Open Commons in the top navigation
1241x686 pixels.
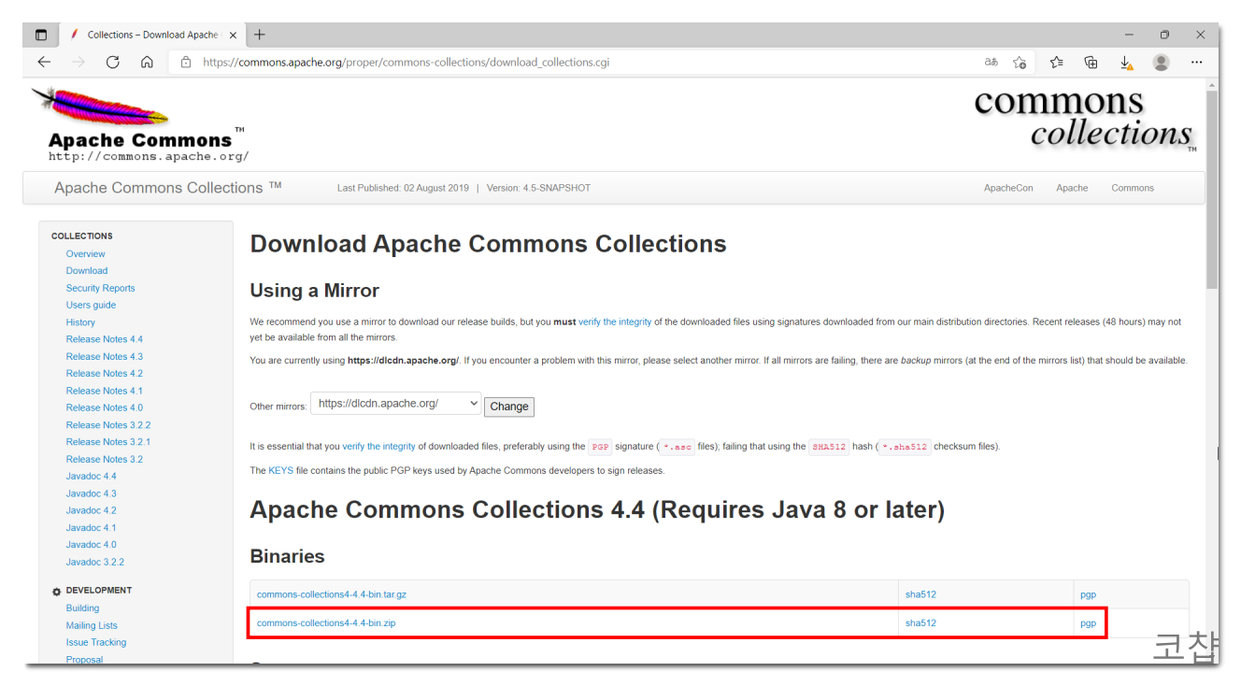(1133, 188)
